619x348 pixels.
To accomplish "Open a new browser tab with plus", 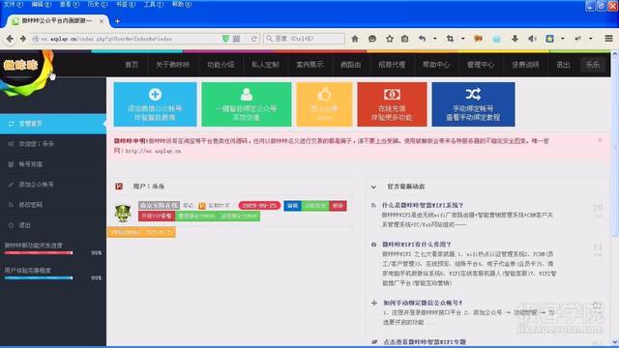I will (x=117, y=21).
